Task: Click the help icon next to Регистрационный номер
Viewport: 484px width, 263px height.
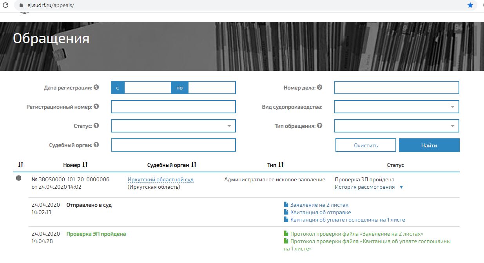Action: (96, 106)
